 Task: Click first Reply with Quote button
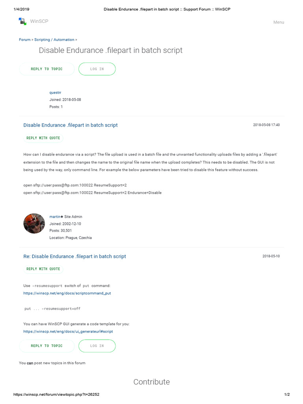43,138
